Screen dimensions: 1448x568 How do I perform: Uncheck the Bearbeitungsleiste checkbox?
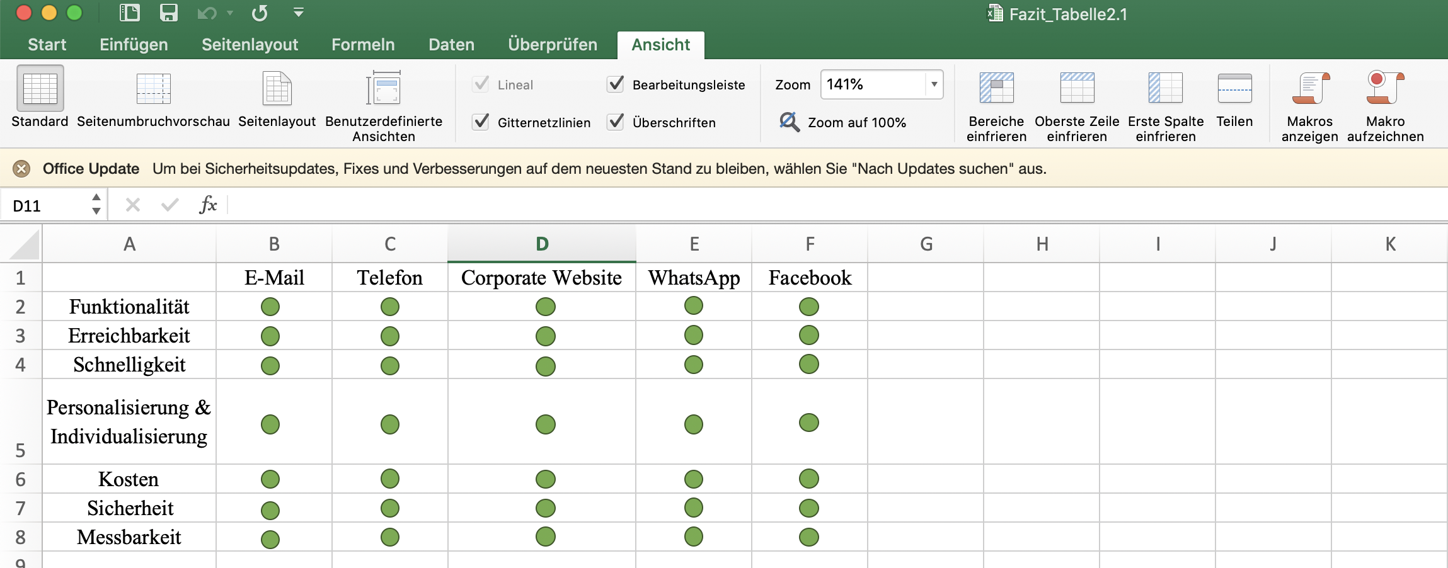[616, 84]
